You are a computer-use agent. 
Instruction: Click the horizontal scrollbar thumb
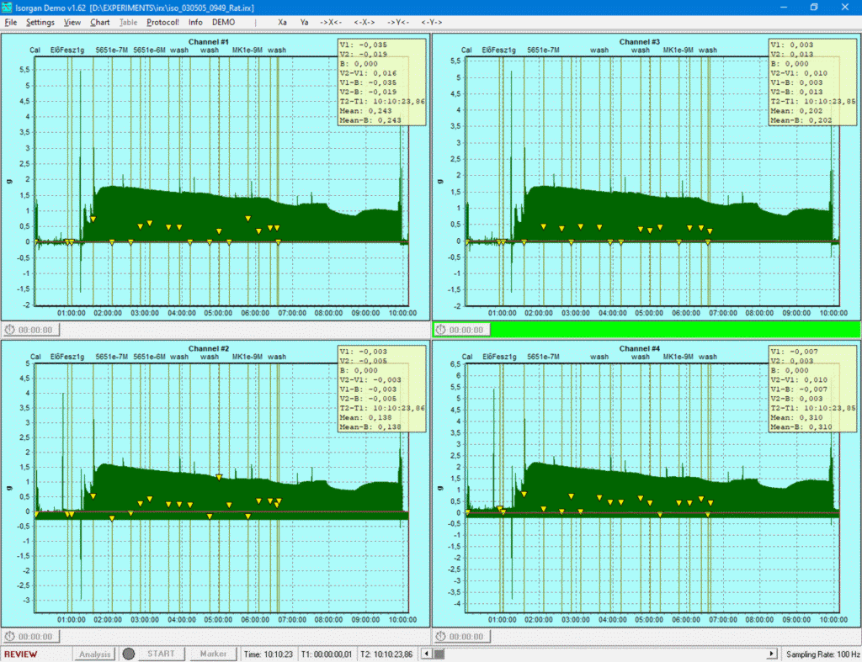pyautogui.click(x=439, y=654)
